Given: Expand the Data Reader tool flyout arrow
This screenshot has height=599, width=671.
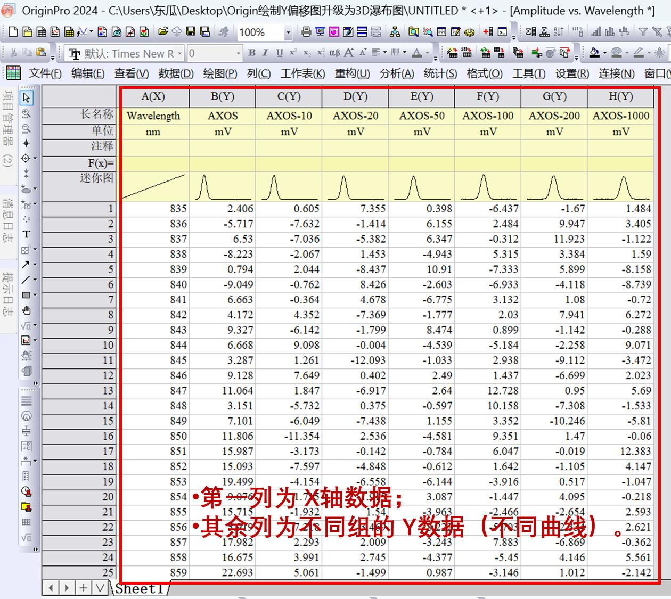Looking at the screenshot, I should pyautogui.click(x=35, y=158).
